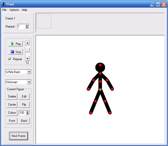Toggle the Repeat checkbox
Image resolution: width=168 pixels, height=146 pixels.
point(10,59)
